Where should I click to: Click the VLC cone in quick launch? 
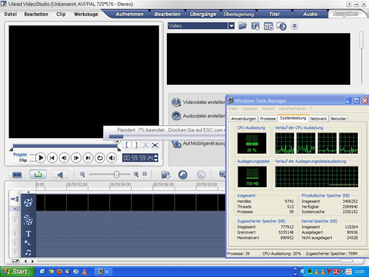(x=84, y=272)
